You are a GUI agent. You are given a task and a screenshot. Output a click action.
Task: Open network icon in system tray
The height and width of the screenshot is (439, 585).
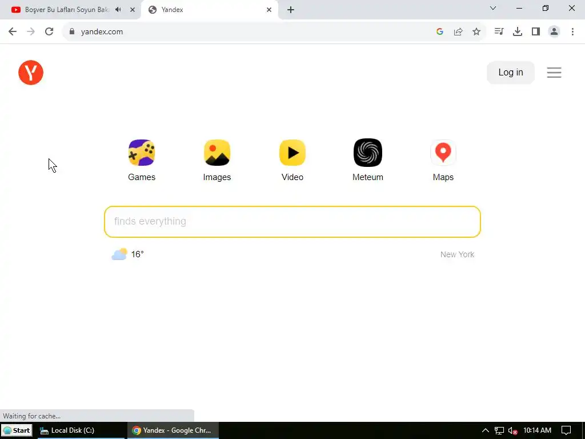pyautogui.click(x=499, y=431)
